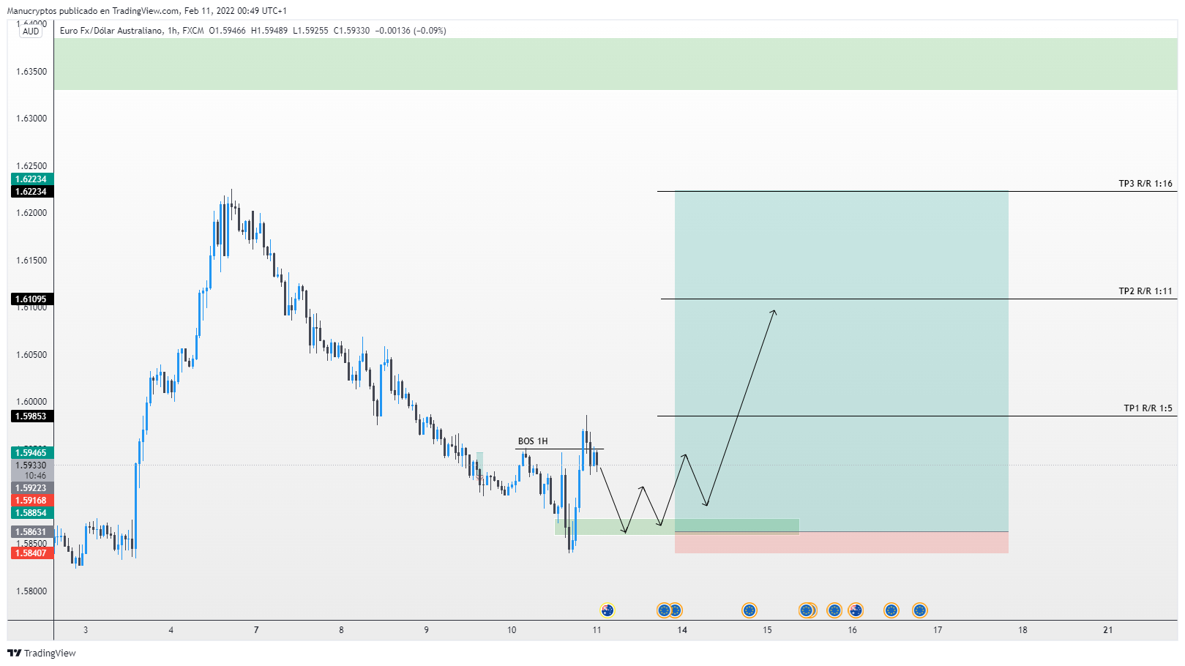Click the 1.63500 price scale label
The height and width of the screenshot is (666, 1185).
(x=31, y=72)
